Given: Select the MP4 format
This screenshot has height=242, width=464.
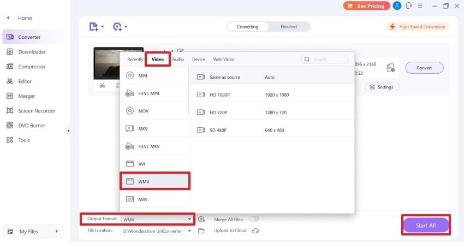Looking at the screenshot, I should pos(154,75).
